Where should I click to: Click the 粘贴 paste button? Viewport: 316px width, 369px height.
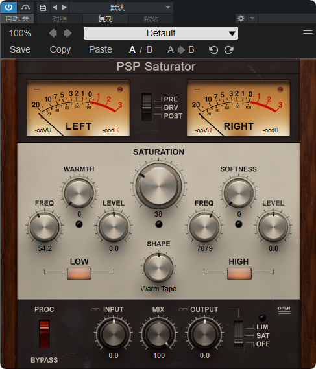click(x=151, y=19)
